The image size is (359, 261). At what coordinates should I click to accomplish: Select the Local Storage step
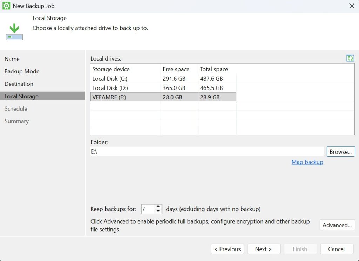(x=21, y=96)
